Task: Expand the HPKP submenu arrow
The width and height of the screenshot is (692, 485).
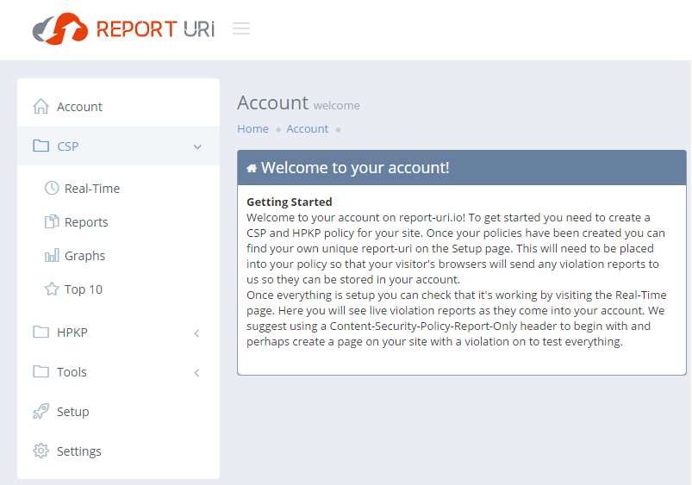Action: [x=196, y=333]
